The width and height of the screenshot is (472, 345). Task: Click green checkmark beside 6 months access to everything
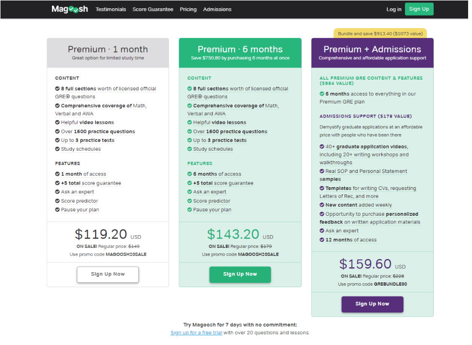tap(322, 94)
